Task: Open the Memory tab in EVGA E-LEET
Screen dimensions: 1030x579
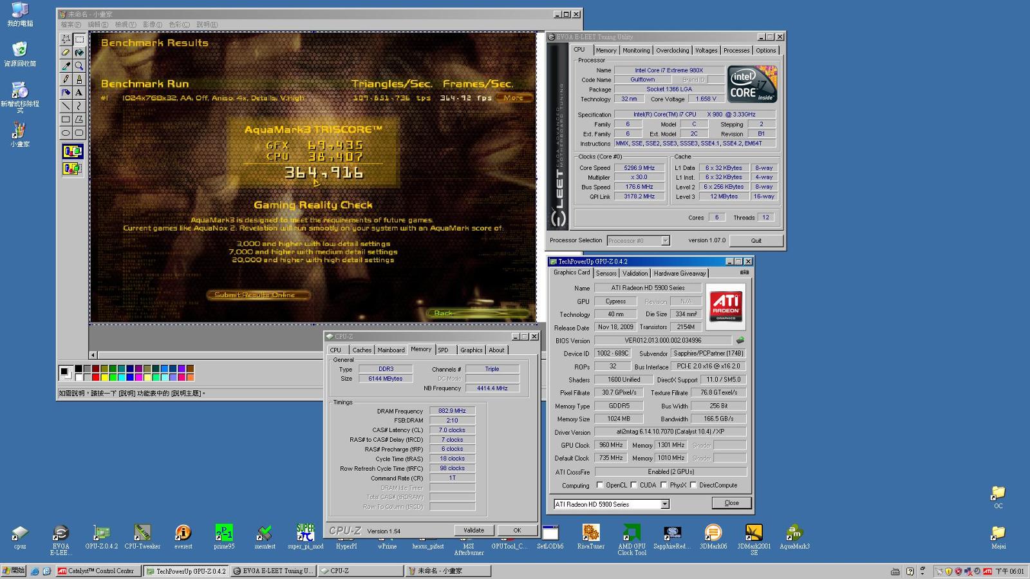Action: pos(606,50)
